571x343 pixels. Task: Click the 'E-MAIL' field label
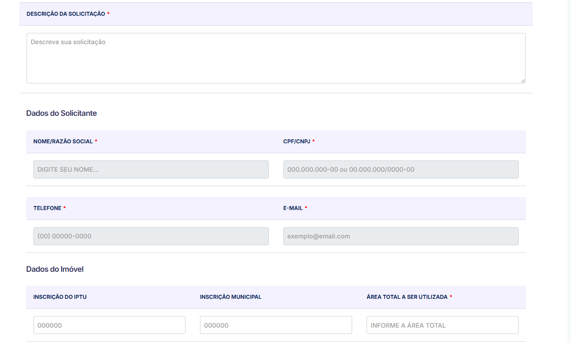pos(293,208)
